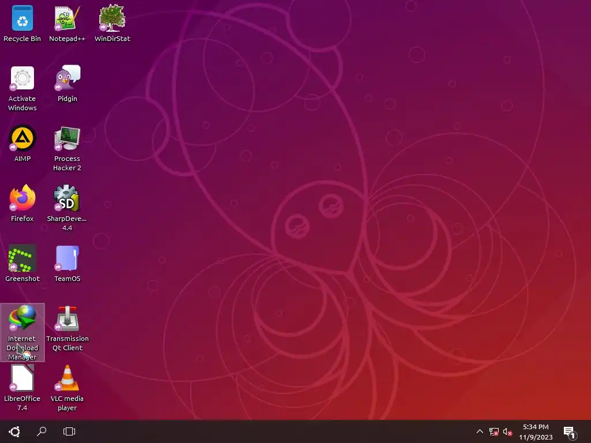Launch Notepad++ from the desktop
The width and height of the screenshot is (591, 443).
tap(67, 23)
